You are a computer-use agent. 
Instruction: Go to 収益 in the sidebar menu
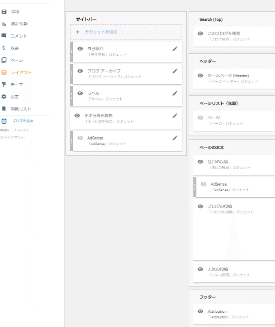[x=15, y=48]
